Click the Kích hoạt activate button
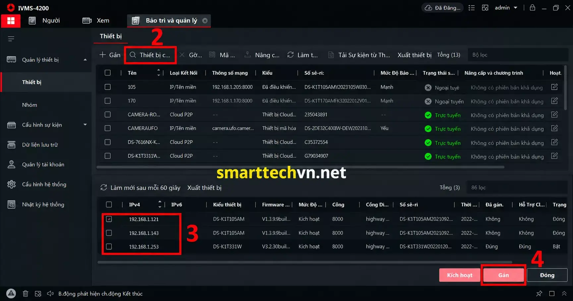The width and height of the screenshot is (573, 301). point(460,275)
